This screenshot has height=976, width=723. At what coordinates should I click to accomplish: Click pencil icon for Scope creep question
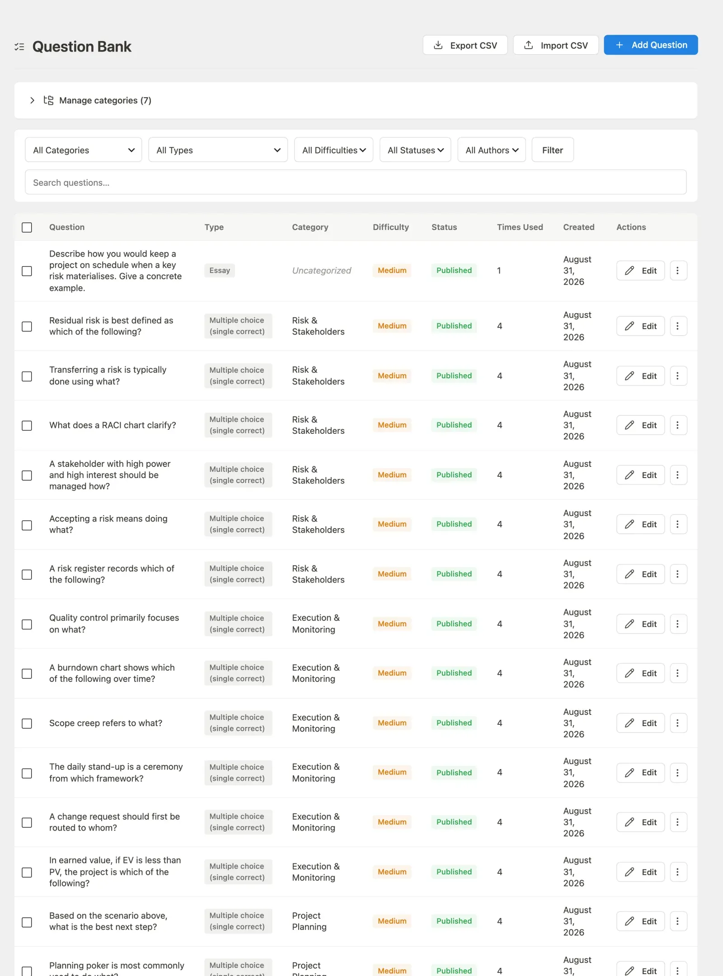(629, 723)
